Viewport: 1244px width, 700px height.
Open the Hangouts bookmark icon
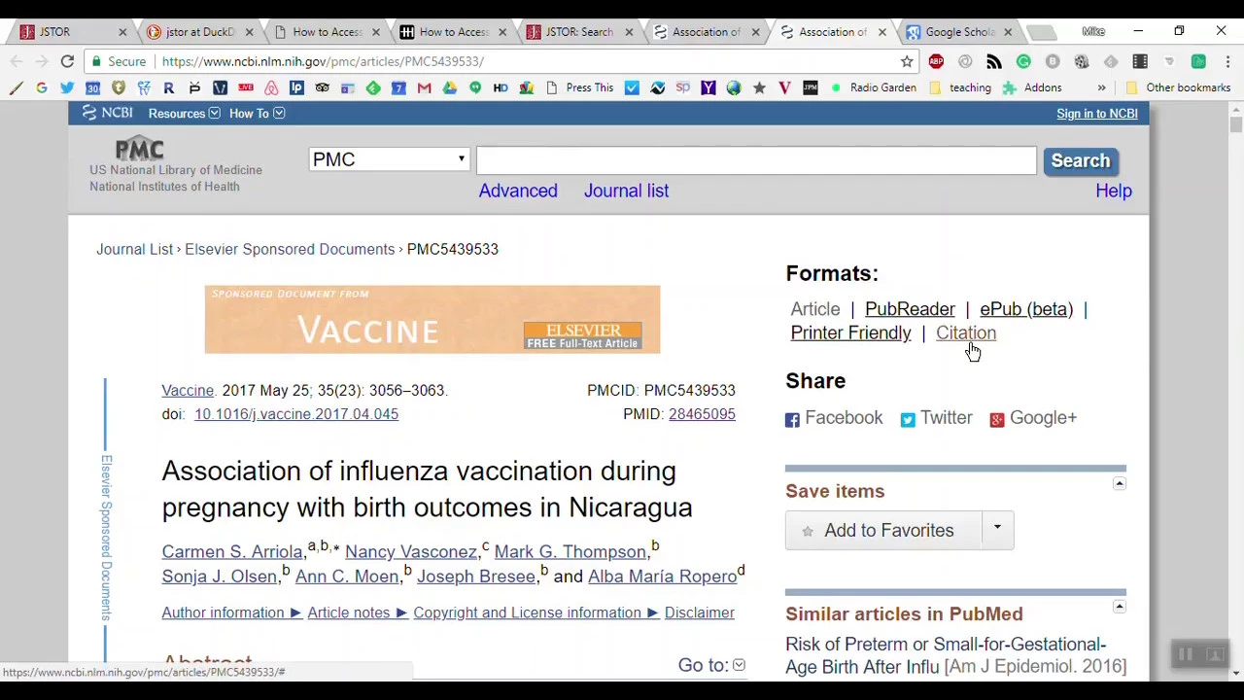(475, 87)
